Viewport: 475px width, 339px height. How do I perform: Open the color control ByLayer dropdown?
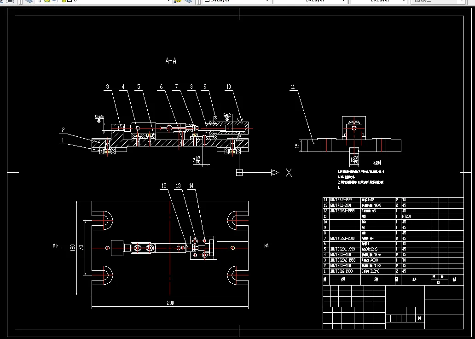click(237, 1)
